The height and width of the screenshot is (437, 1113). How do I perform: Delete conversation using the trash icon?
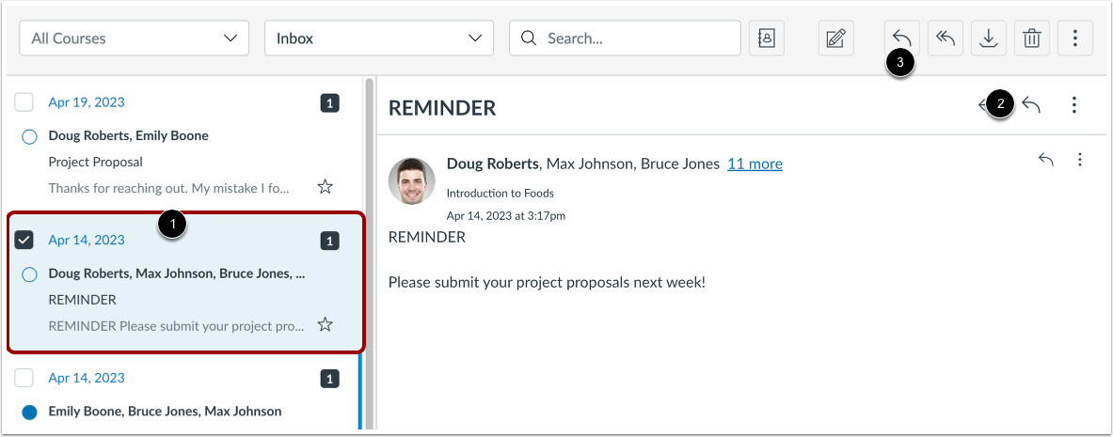[x=1031, y=39]
